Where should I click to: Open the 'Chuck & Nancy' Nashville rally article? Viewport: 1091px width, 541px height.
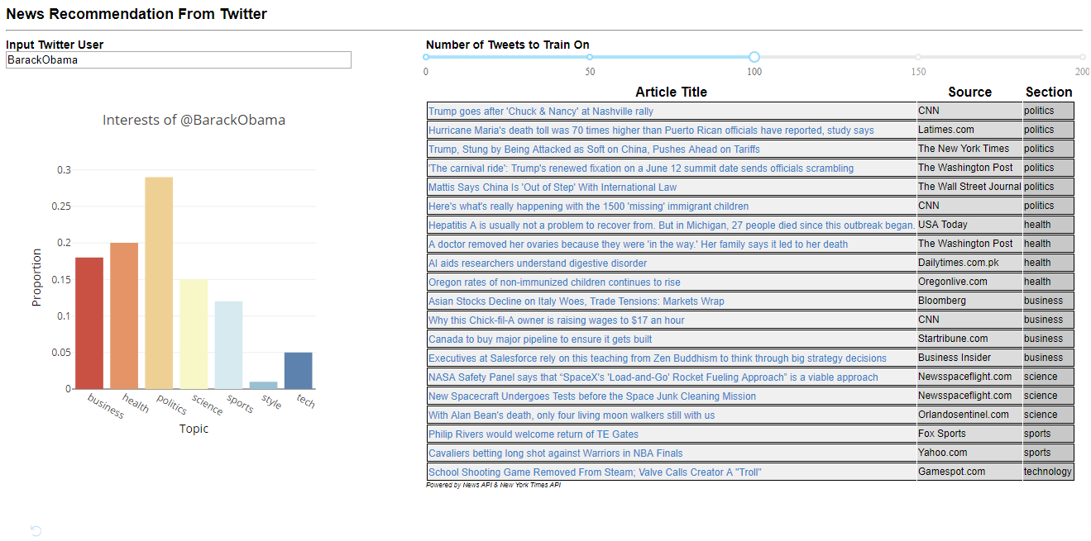point(541,112)
